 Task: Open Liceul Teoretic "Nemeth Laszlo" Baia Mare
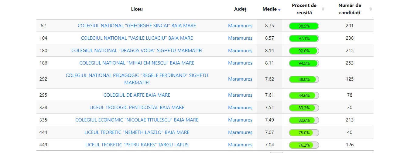click(137, 132)
